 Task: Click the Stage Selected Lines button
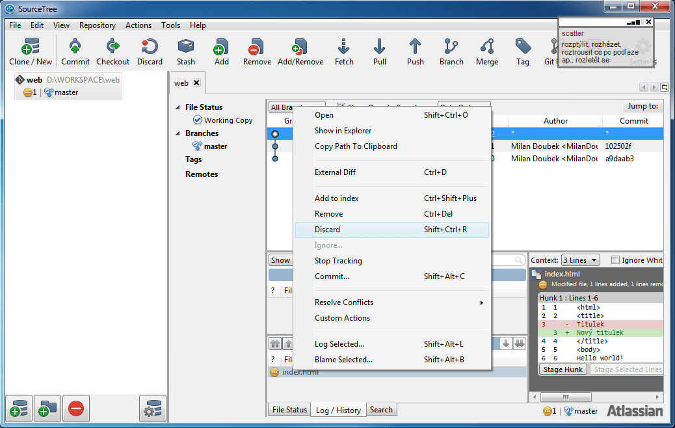(x=627, y=369)
